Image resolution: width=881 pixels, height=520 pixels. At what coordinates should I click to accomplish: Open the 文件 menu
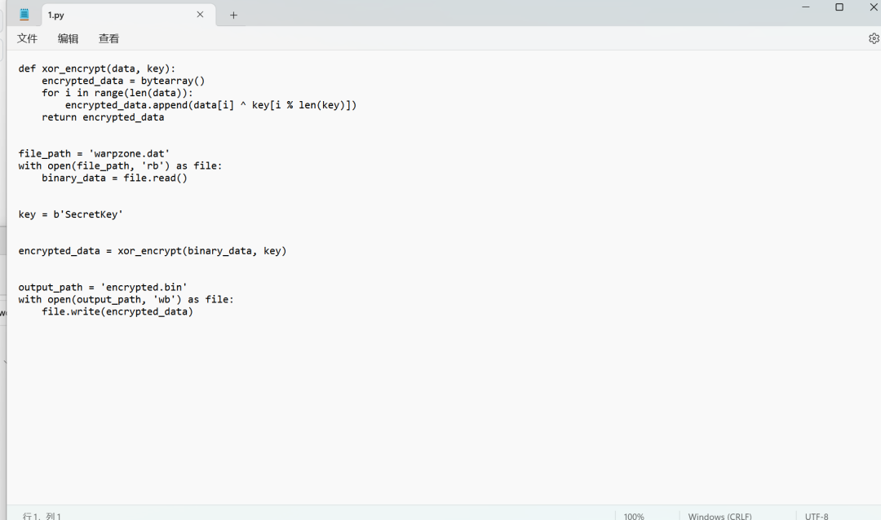27,38
